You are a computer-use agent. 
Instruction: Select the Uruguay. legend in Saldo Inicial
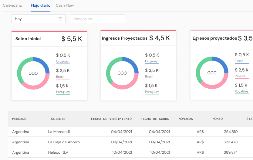point(62,61)
